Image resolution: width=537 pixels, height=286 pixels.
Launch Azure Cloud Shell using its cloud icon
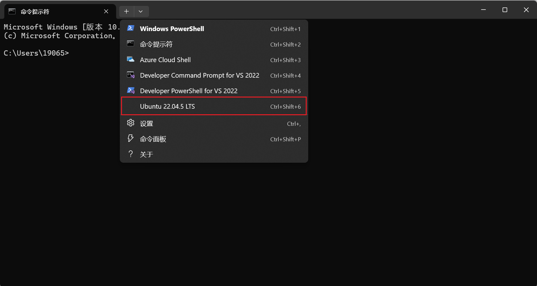(131, 59)
